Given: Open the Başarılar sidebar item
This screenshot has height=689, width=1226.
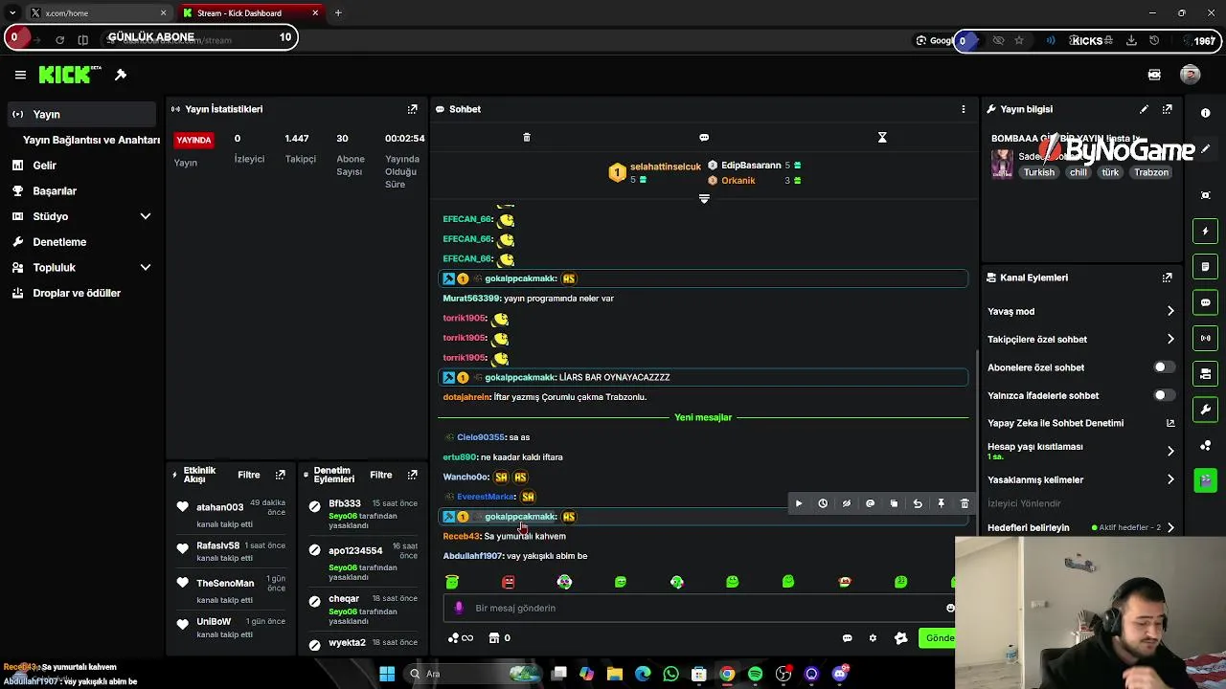Looking at the screenshot, I should [x=80, y=191].
